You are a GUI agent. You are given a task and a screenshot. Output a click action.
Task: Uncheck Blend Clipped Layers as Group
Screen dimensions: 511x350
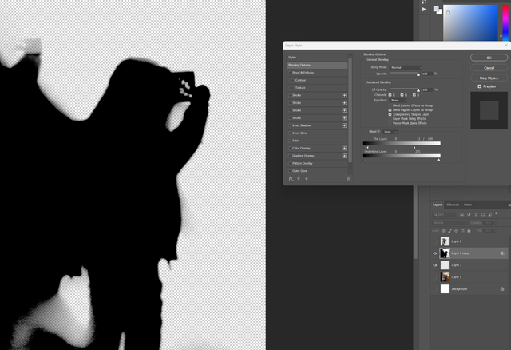point(390,110)
